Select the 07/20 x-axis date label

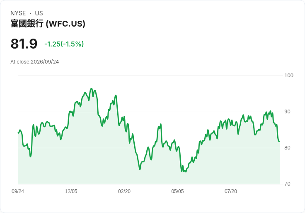click(x=231, y=191)
